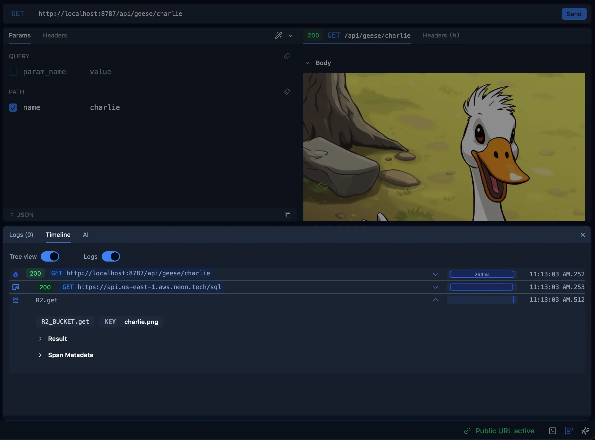Open the Logs tab in bottom panel
Image resolution: width=595 pixels, height=440 pixels.
click(x=21, y=235)
